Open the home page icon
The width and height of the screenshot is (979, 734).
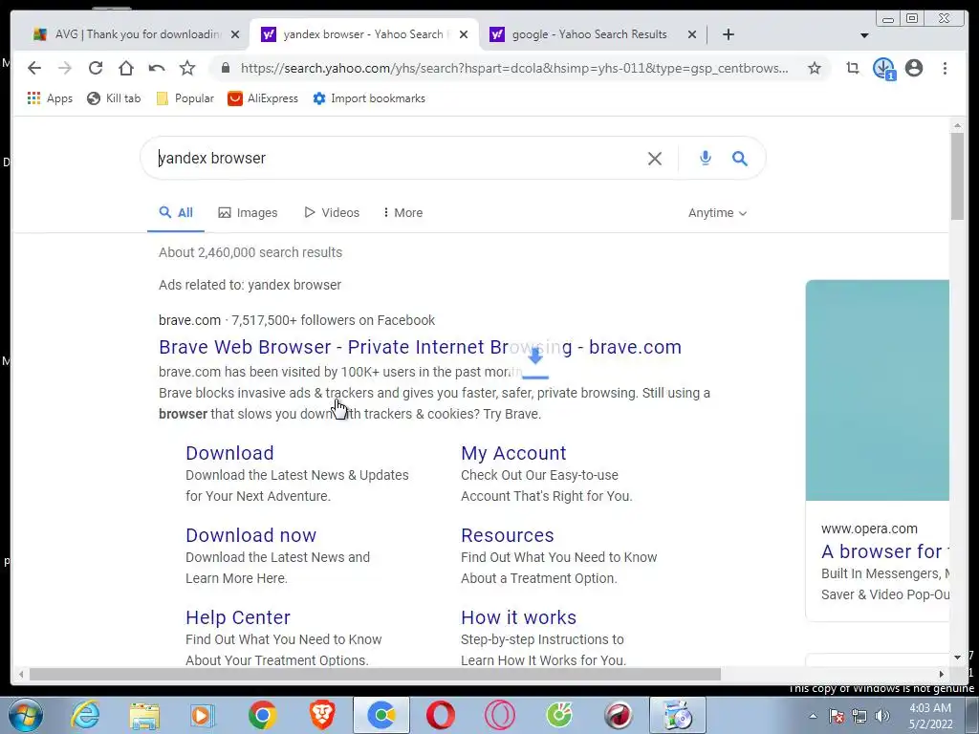pos(126,68)
